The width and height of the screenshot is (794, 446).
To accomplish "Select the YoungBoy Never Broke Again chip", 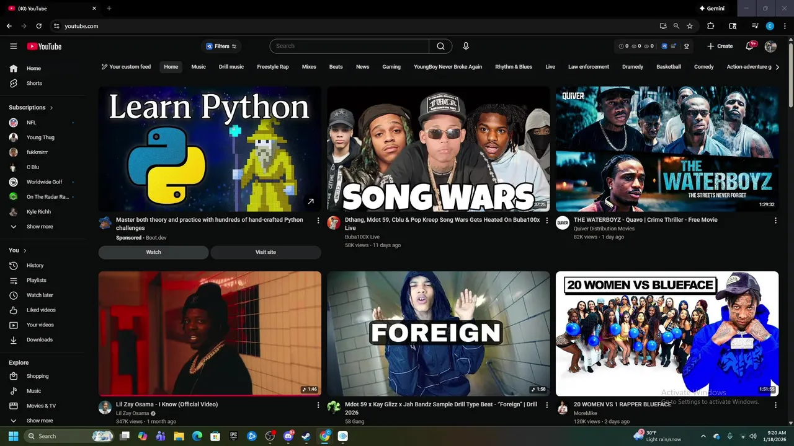I will pos(448,67).
